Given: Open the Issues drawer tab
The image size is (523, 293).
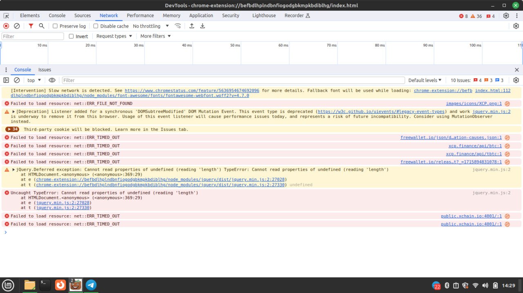Looking at the screenshot, I should point(45,70).
